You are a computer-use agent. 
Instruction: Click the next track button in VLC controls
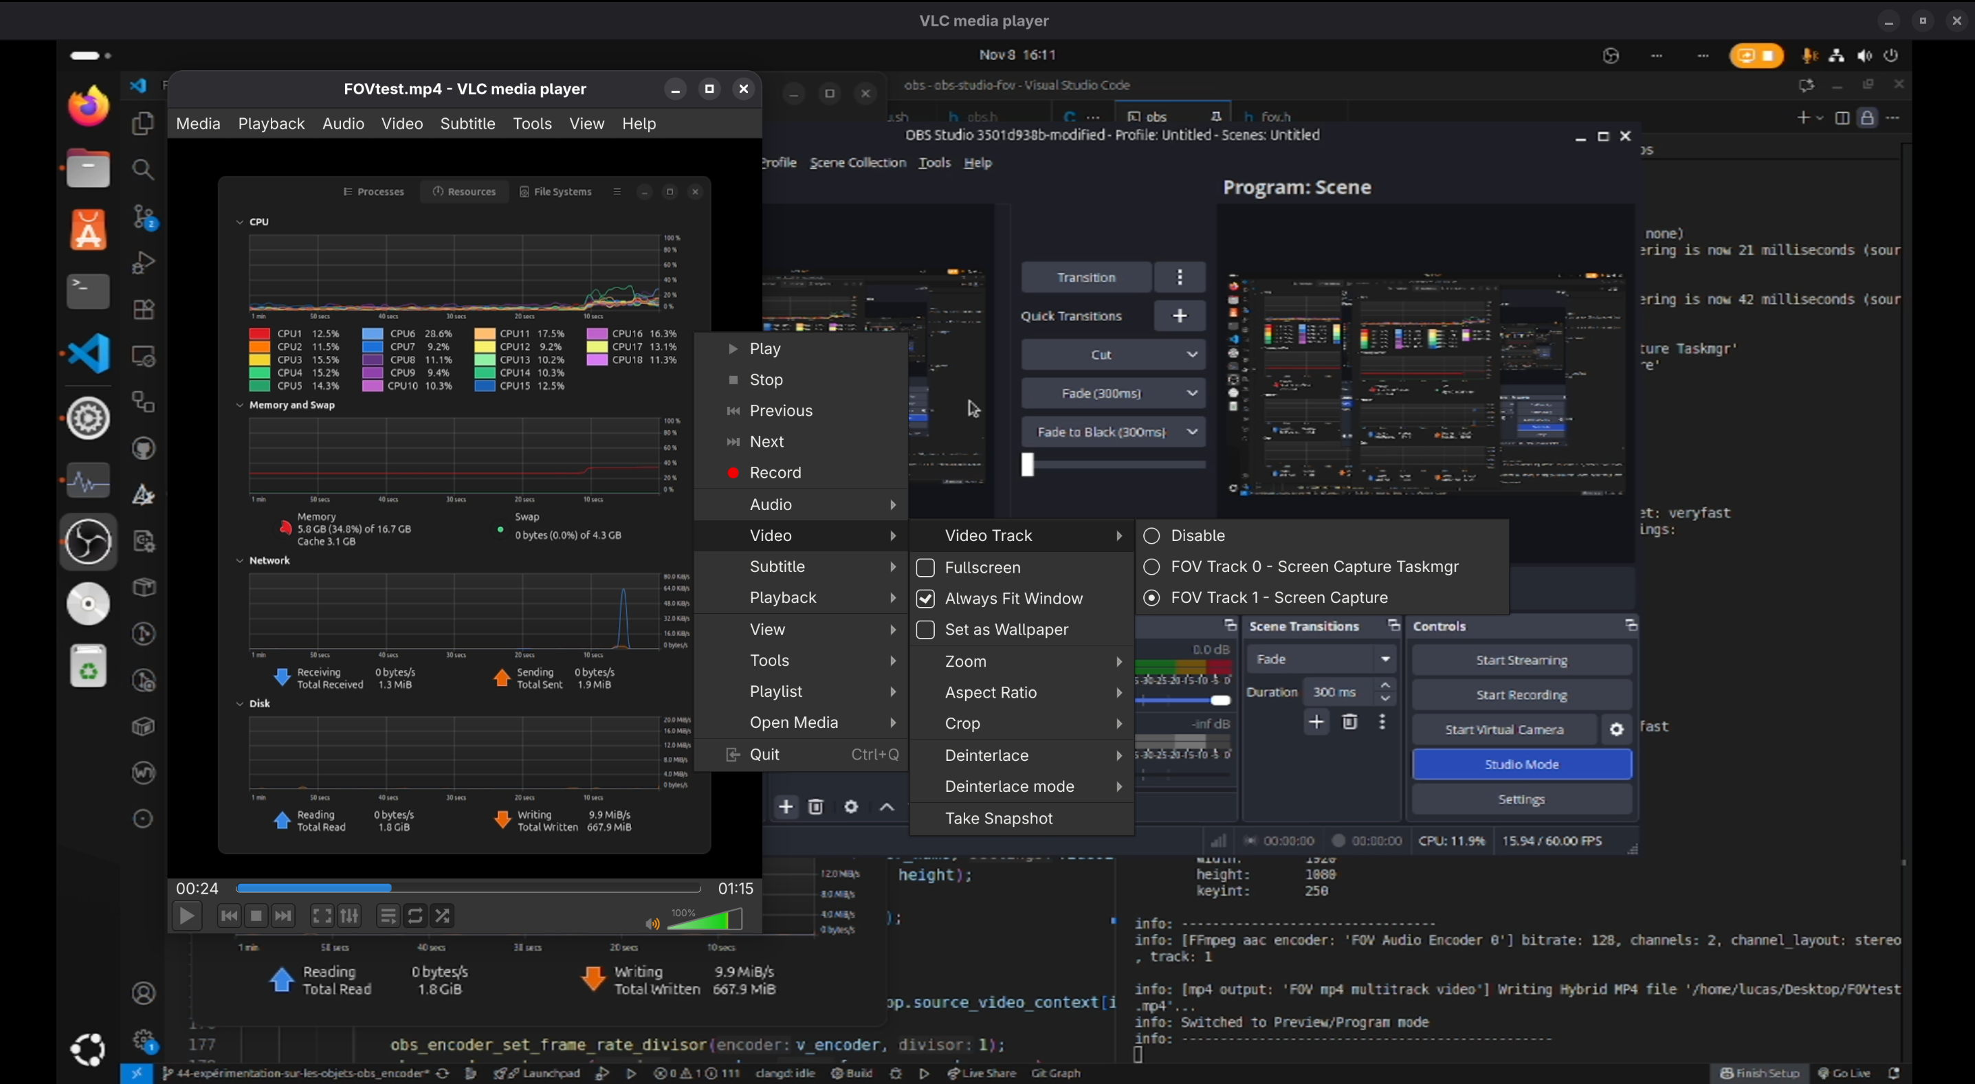[x=283, y=916]
